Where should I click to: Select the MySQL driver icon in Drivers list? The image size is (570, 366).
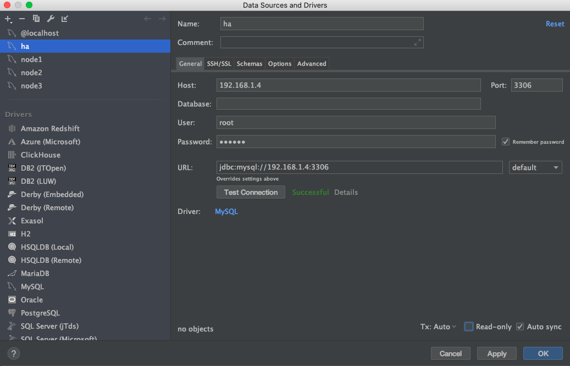[12, 286]
